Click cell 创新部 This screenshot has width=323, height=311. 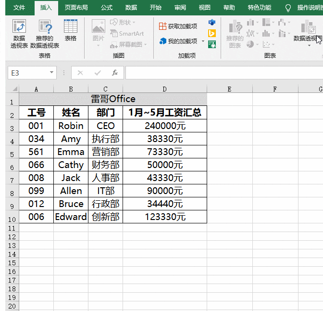click(105, 217)
